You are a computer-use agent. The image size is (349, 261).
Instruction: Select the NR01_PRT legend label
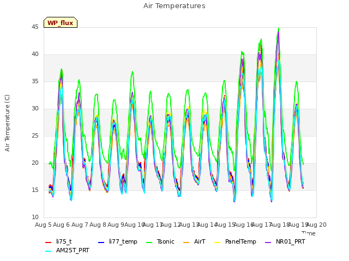click(x=291, y=241)
